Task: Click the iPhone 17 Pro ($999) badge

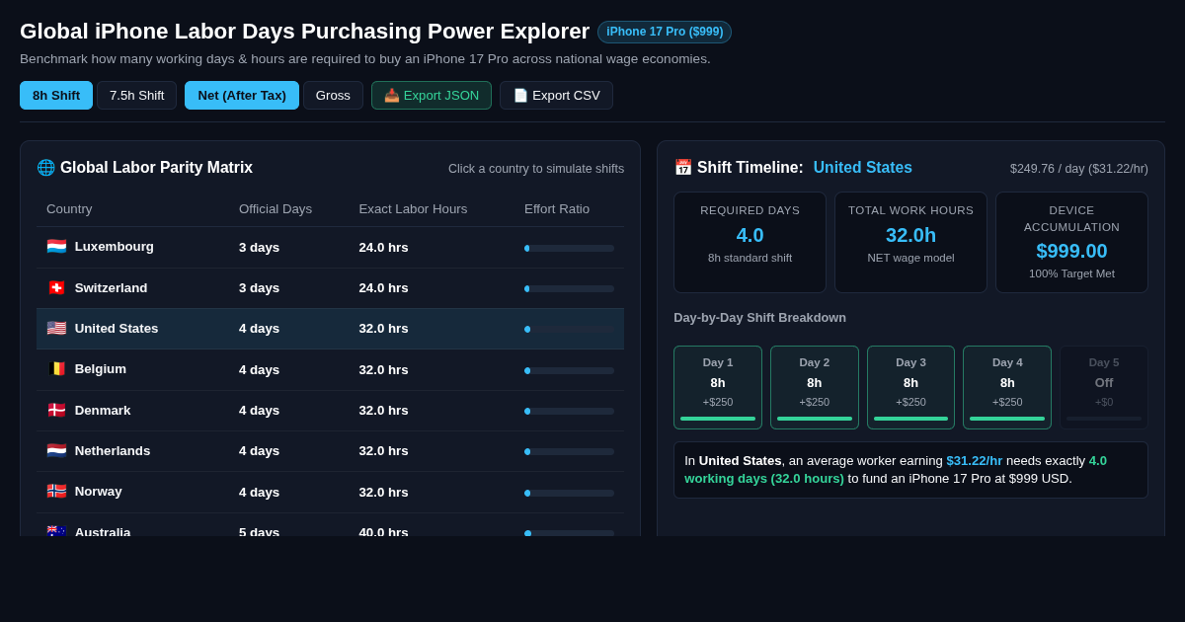Action: point(665,32)
